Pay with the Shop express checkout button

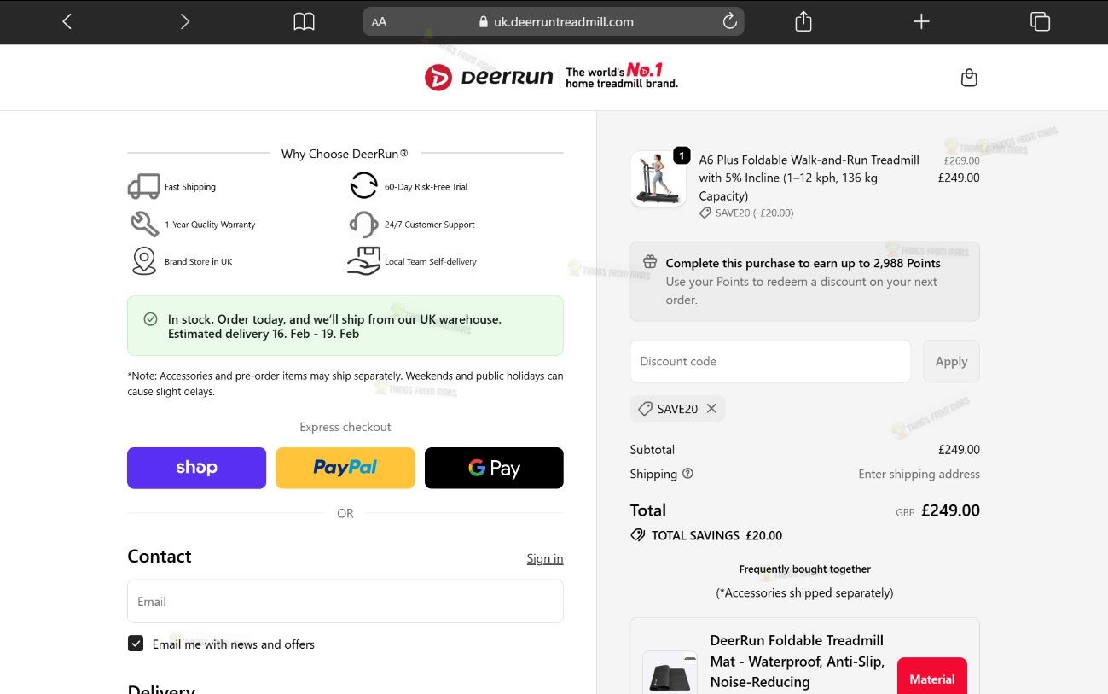pos(196,468)
